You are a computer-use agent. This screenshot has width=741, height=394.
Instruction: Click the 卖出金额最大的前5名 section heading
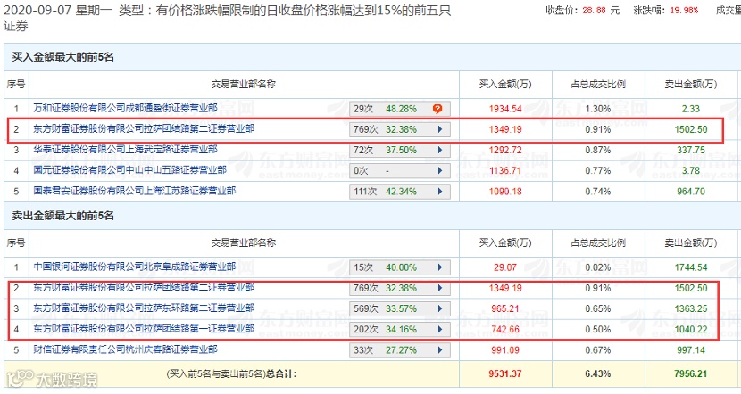tap(62, 216)
